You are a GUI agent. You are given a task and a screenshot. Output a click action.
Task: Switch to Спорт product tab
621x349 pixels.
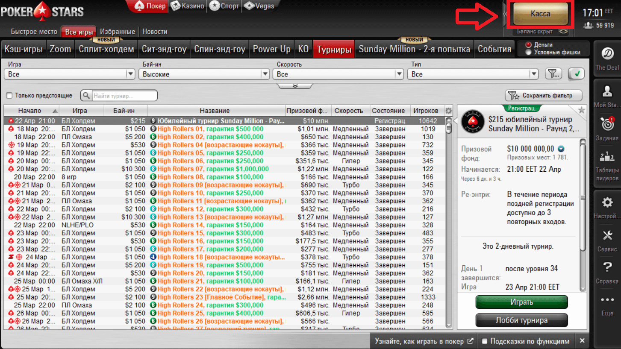tap(224, 6)
